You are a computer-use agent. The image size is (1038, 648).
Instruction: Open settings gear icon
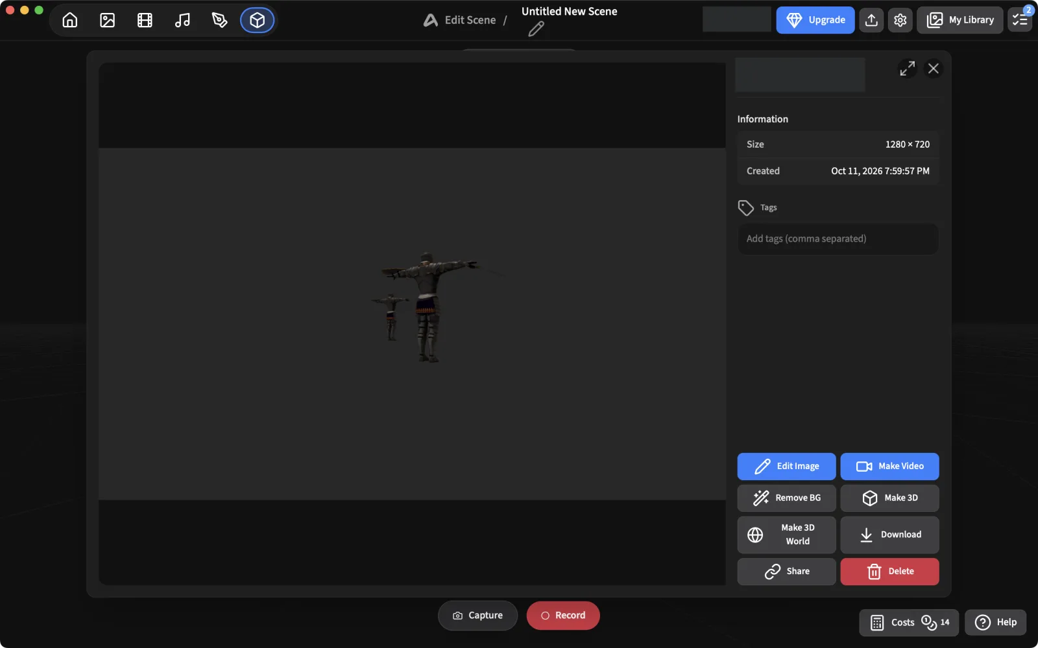900,20
